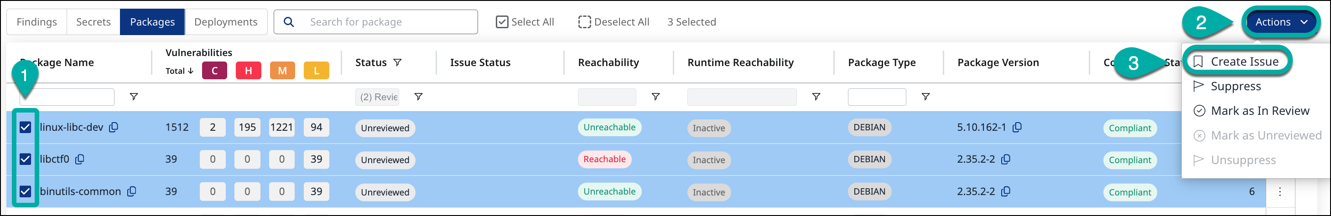Click the Status column filter icon
Viewport: 1331px width, 216px height.
(x=397, y=62)
